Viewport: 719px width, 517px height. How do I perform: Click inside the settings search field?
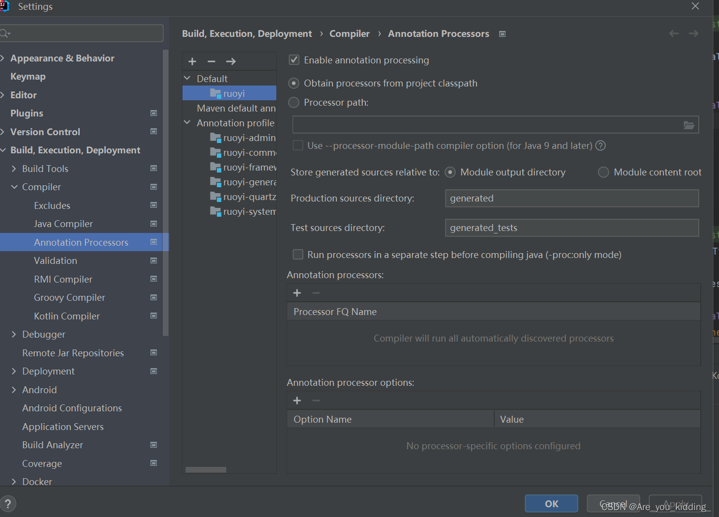pyautogui.click(x=82, y=32)
